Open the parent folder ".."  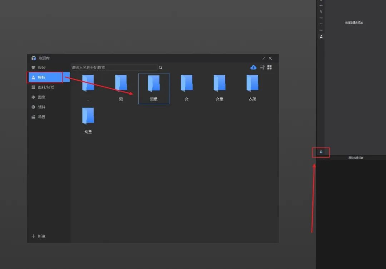coord(88,88)
